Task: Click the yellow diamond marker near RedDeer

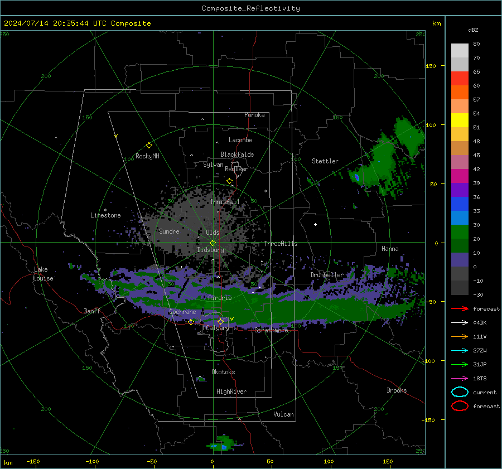Action: pyautogui.click(x=230, y=181)
